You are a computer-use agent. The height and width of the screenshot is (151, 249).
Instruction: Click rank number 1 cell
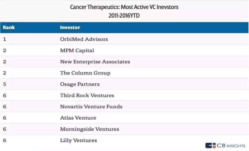[x=5, y=39]
